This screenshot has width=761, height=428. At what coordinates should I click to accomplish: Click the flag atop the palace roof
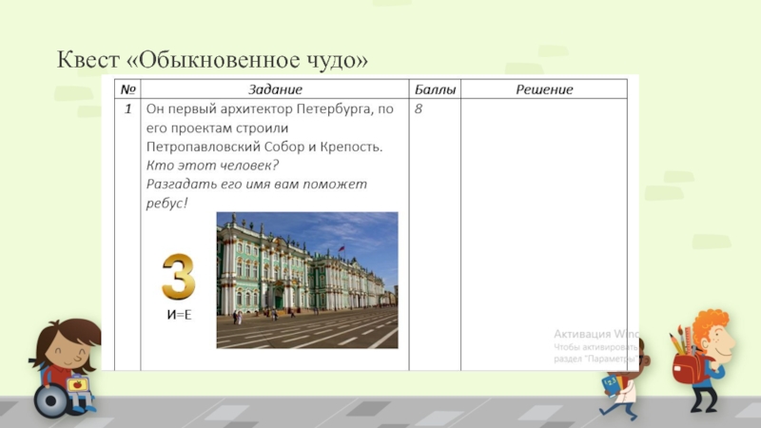341,249
